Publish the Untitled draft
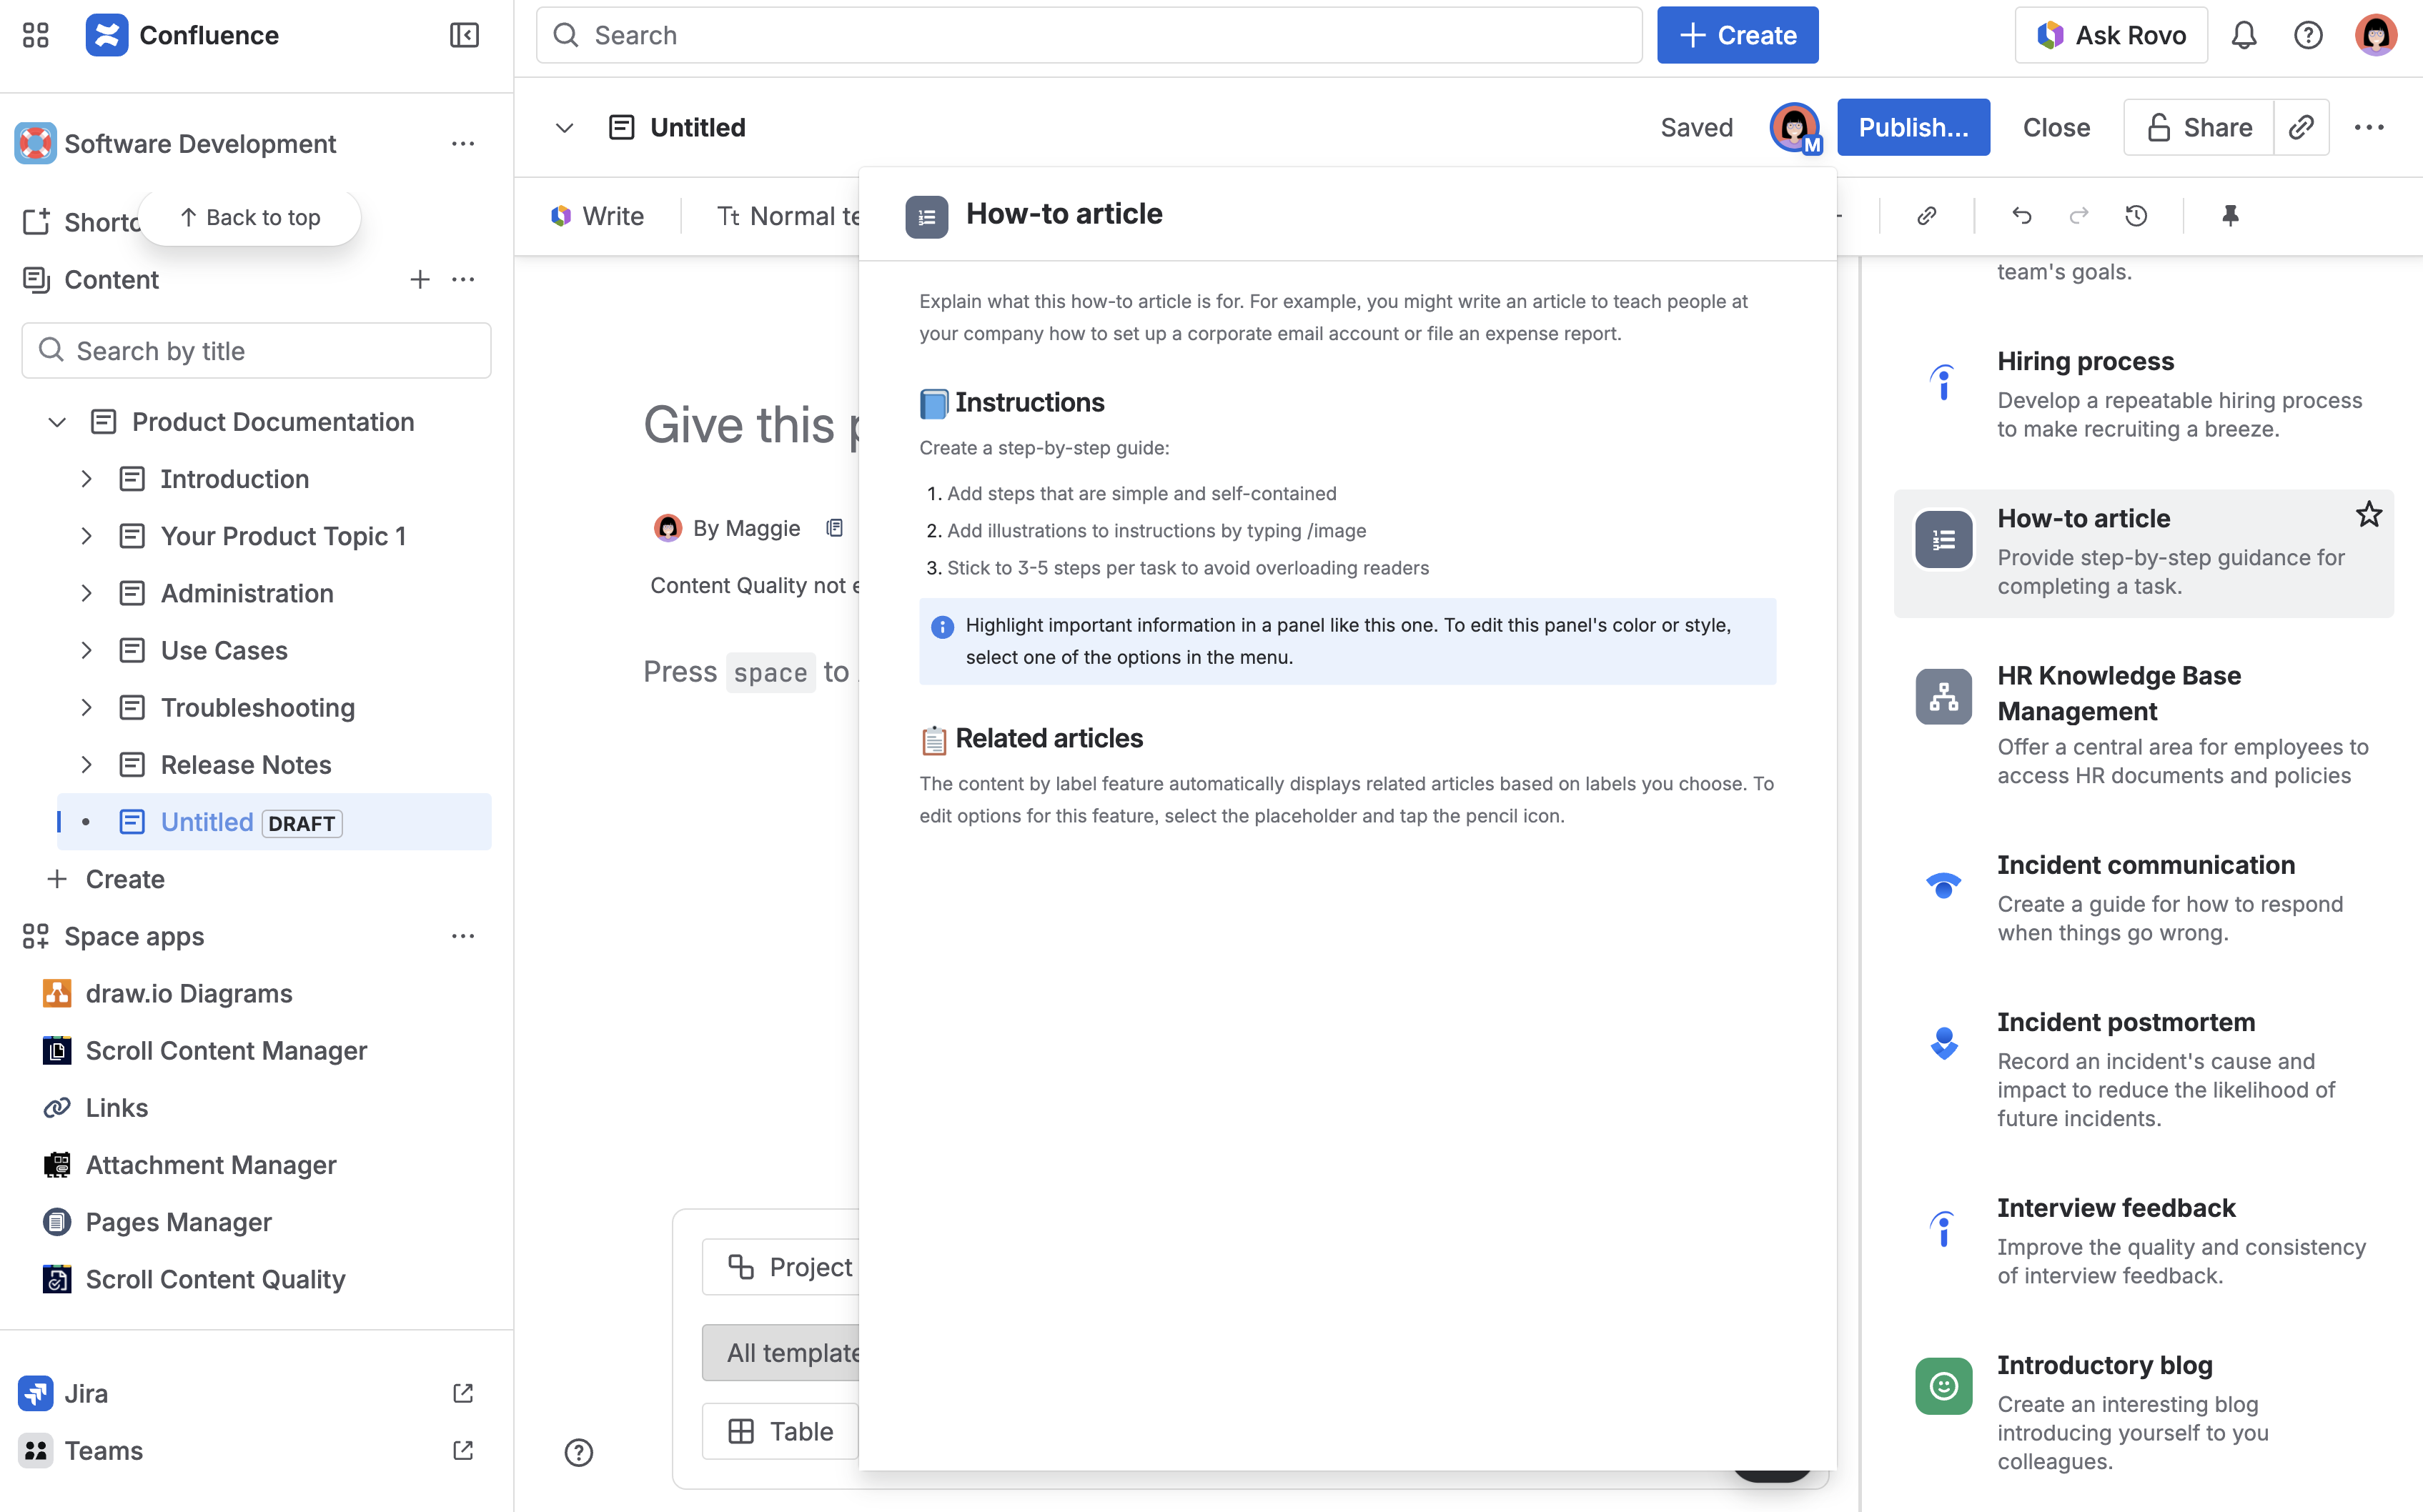Screen dimensions: 2423x1512 click(1912, 127)
